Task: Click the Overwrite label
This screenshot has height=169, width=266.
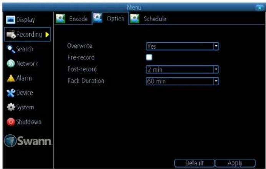Action: pyautogui.click(x=80, y=46)
